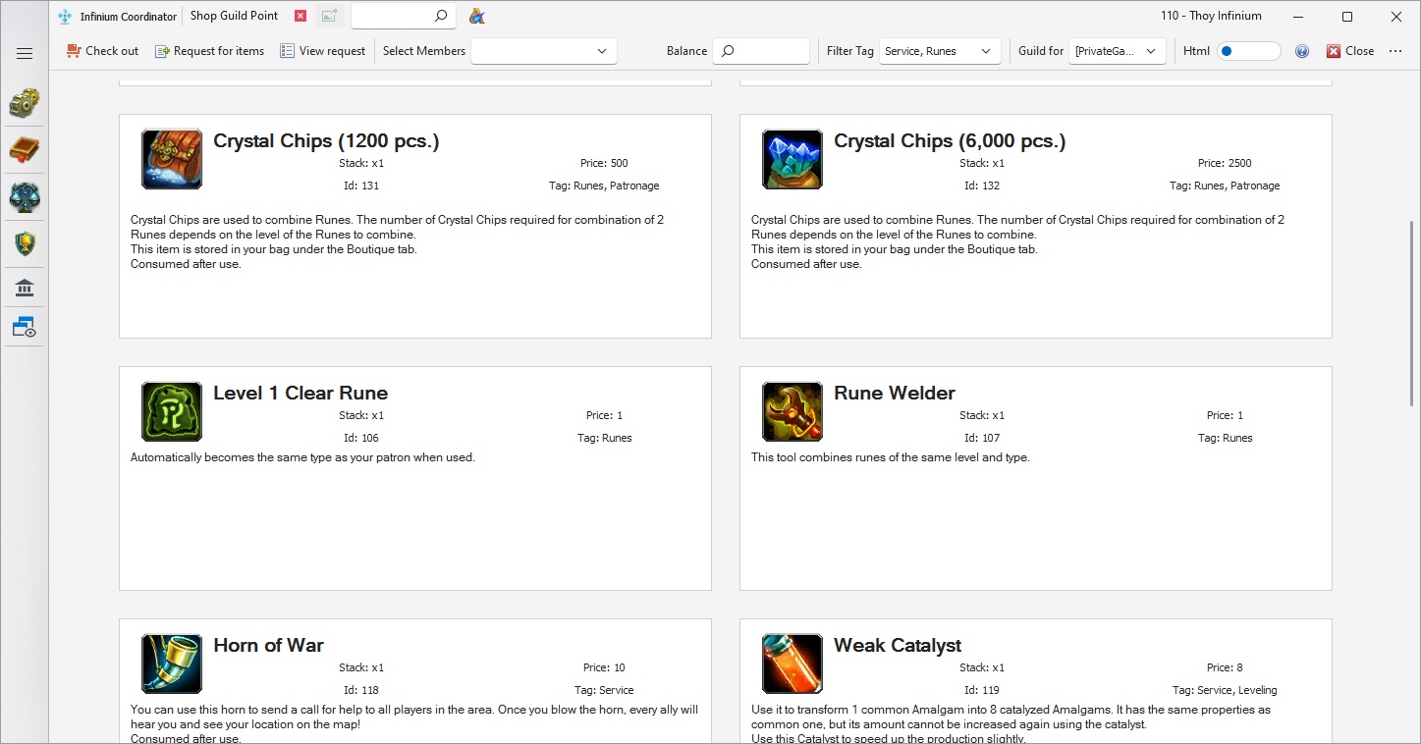Click the Level 1 Clear Rune icon

point(172,411)
